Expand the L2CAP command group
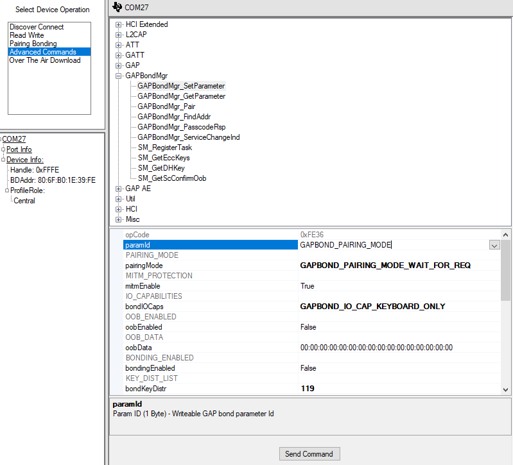The height and width of the screenshot is (465, 513). coord(119,35)
